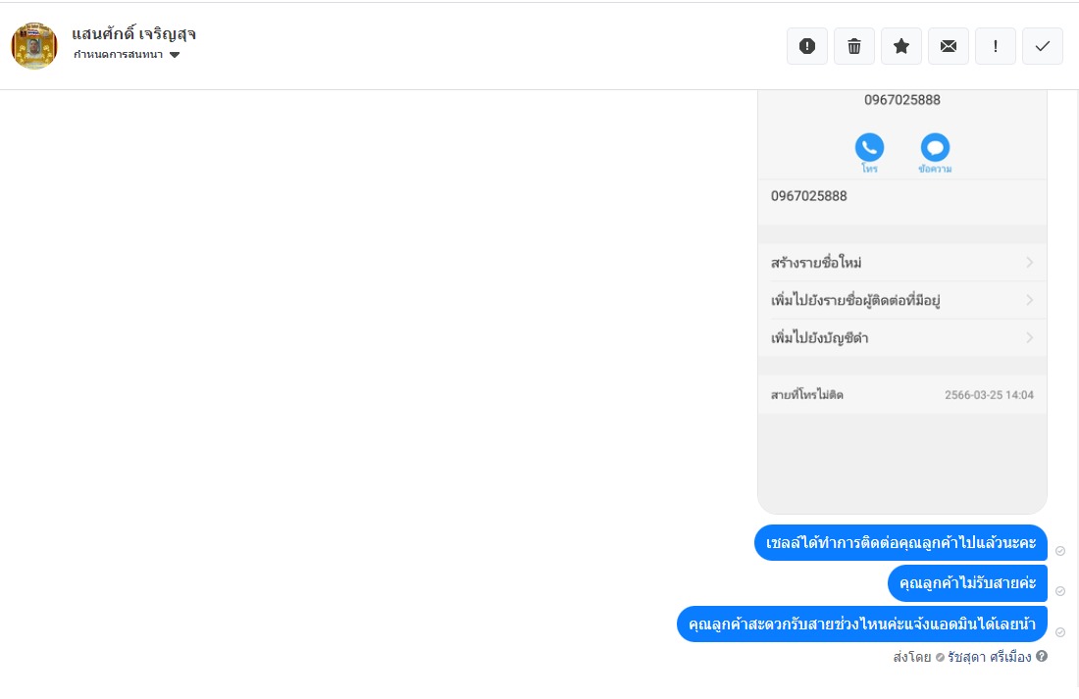Click delivery status icon beside last message
1079x699 pixels.
click(1060, 632)
